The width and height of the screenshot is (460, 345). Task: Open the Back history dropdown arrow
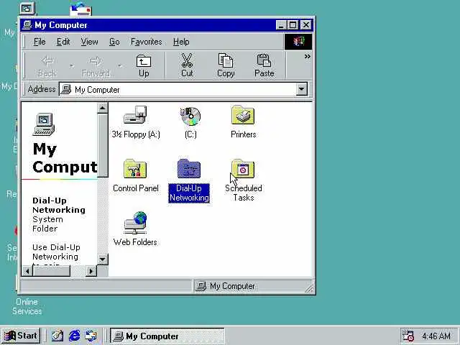(x=72, y=65)
